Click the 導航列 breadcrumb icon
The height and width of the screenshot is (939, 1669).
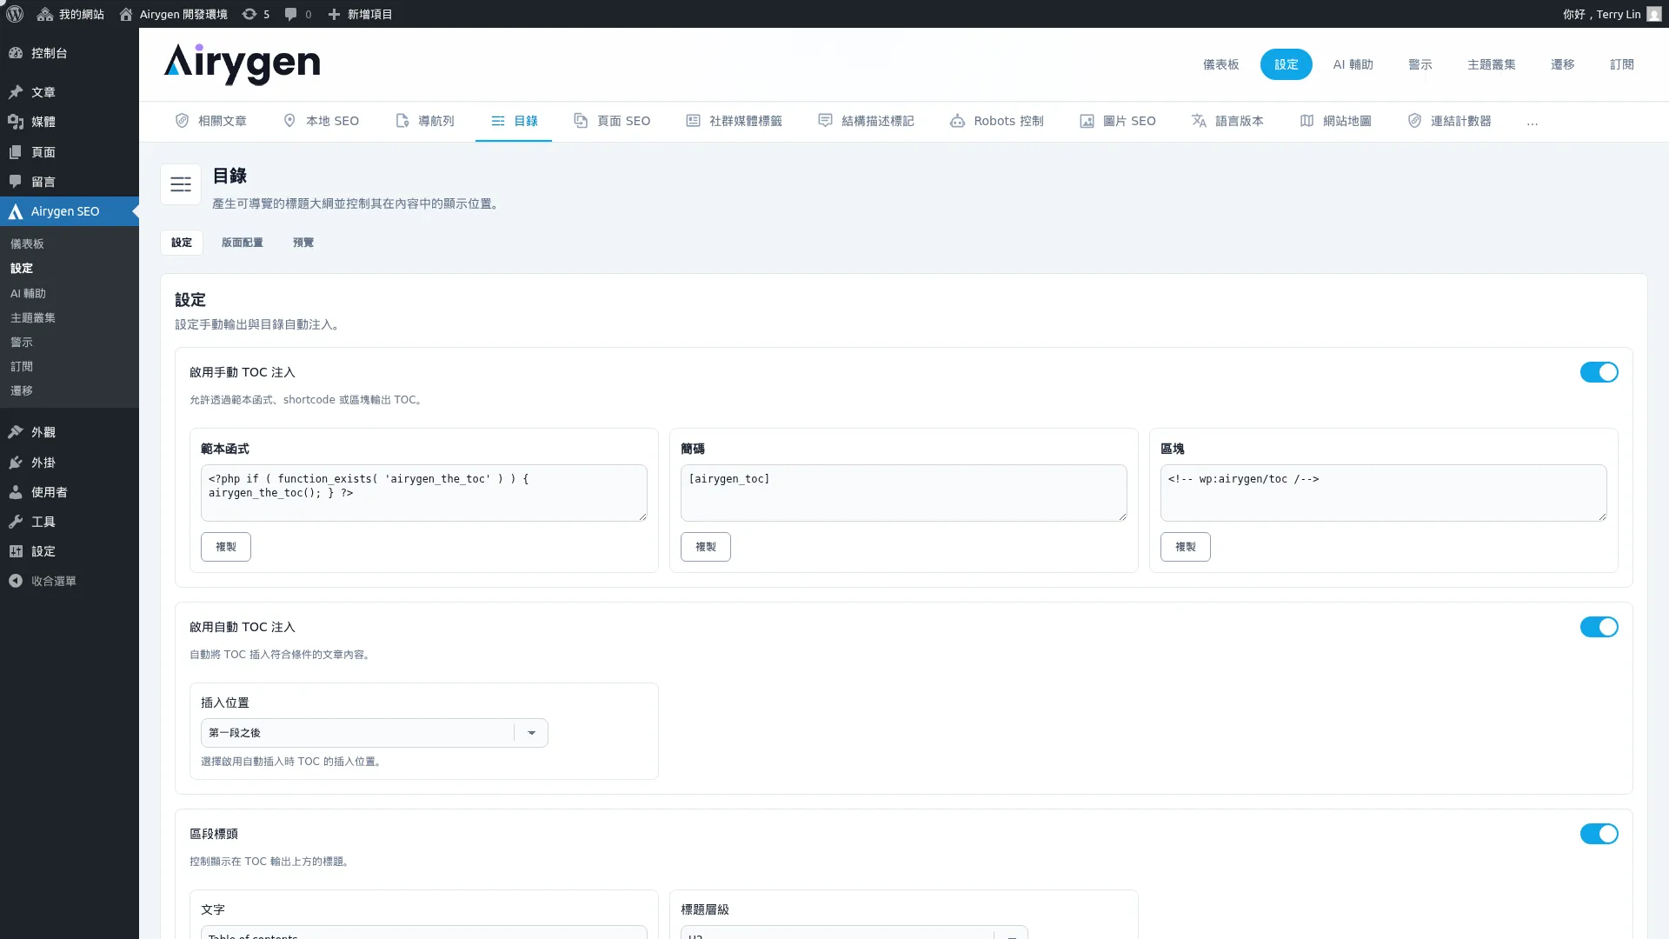(402, 121)
